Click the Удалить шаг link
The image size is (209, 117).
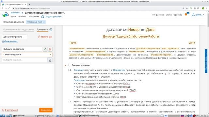[x=46, y=37]
